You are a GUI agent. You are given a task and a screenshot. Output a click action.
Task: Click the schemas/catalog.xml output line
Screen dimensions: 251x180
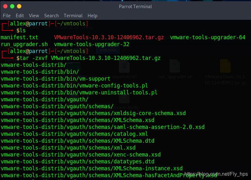point(74,134)
